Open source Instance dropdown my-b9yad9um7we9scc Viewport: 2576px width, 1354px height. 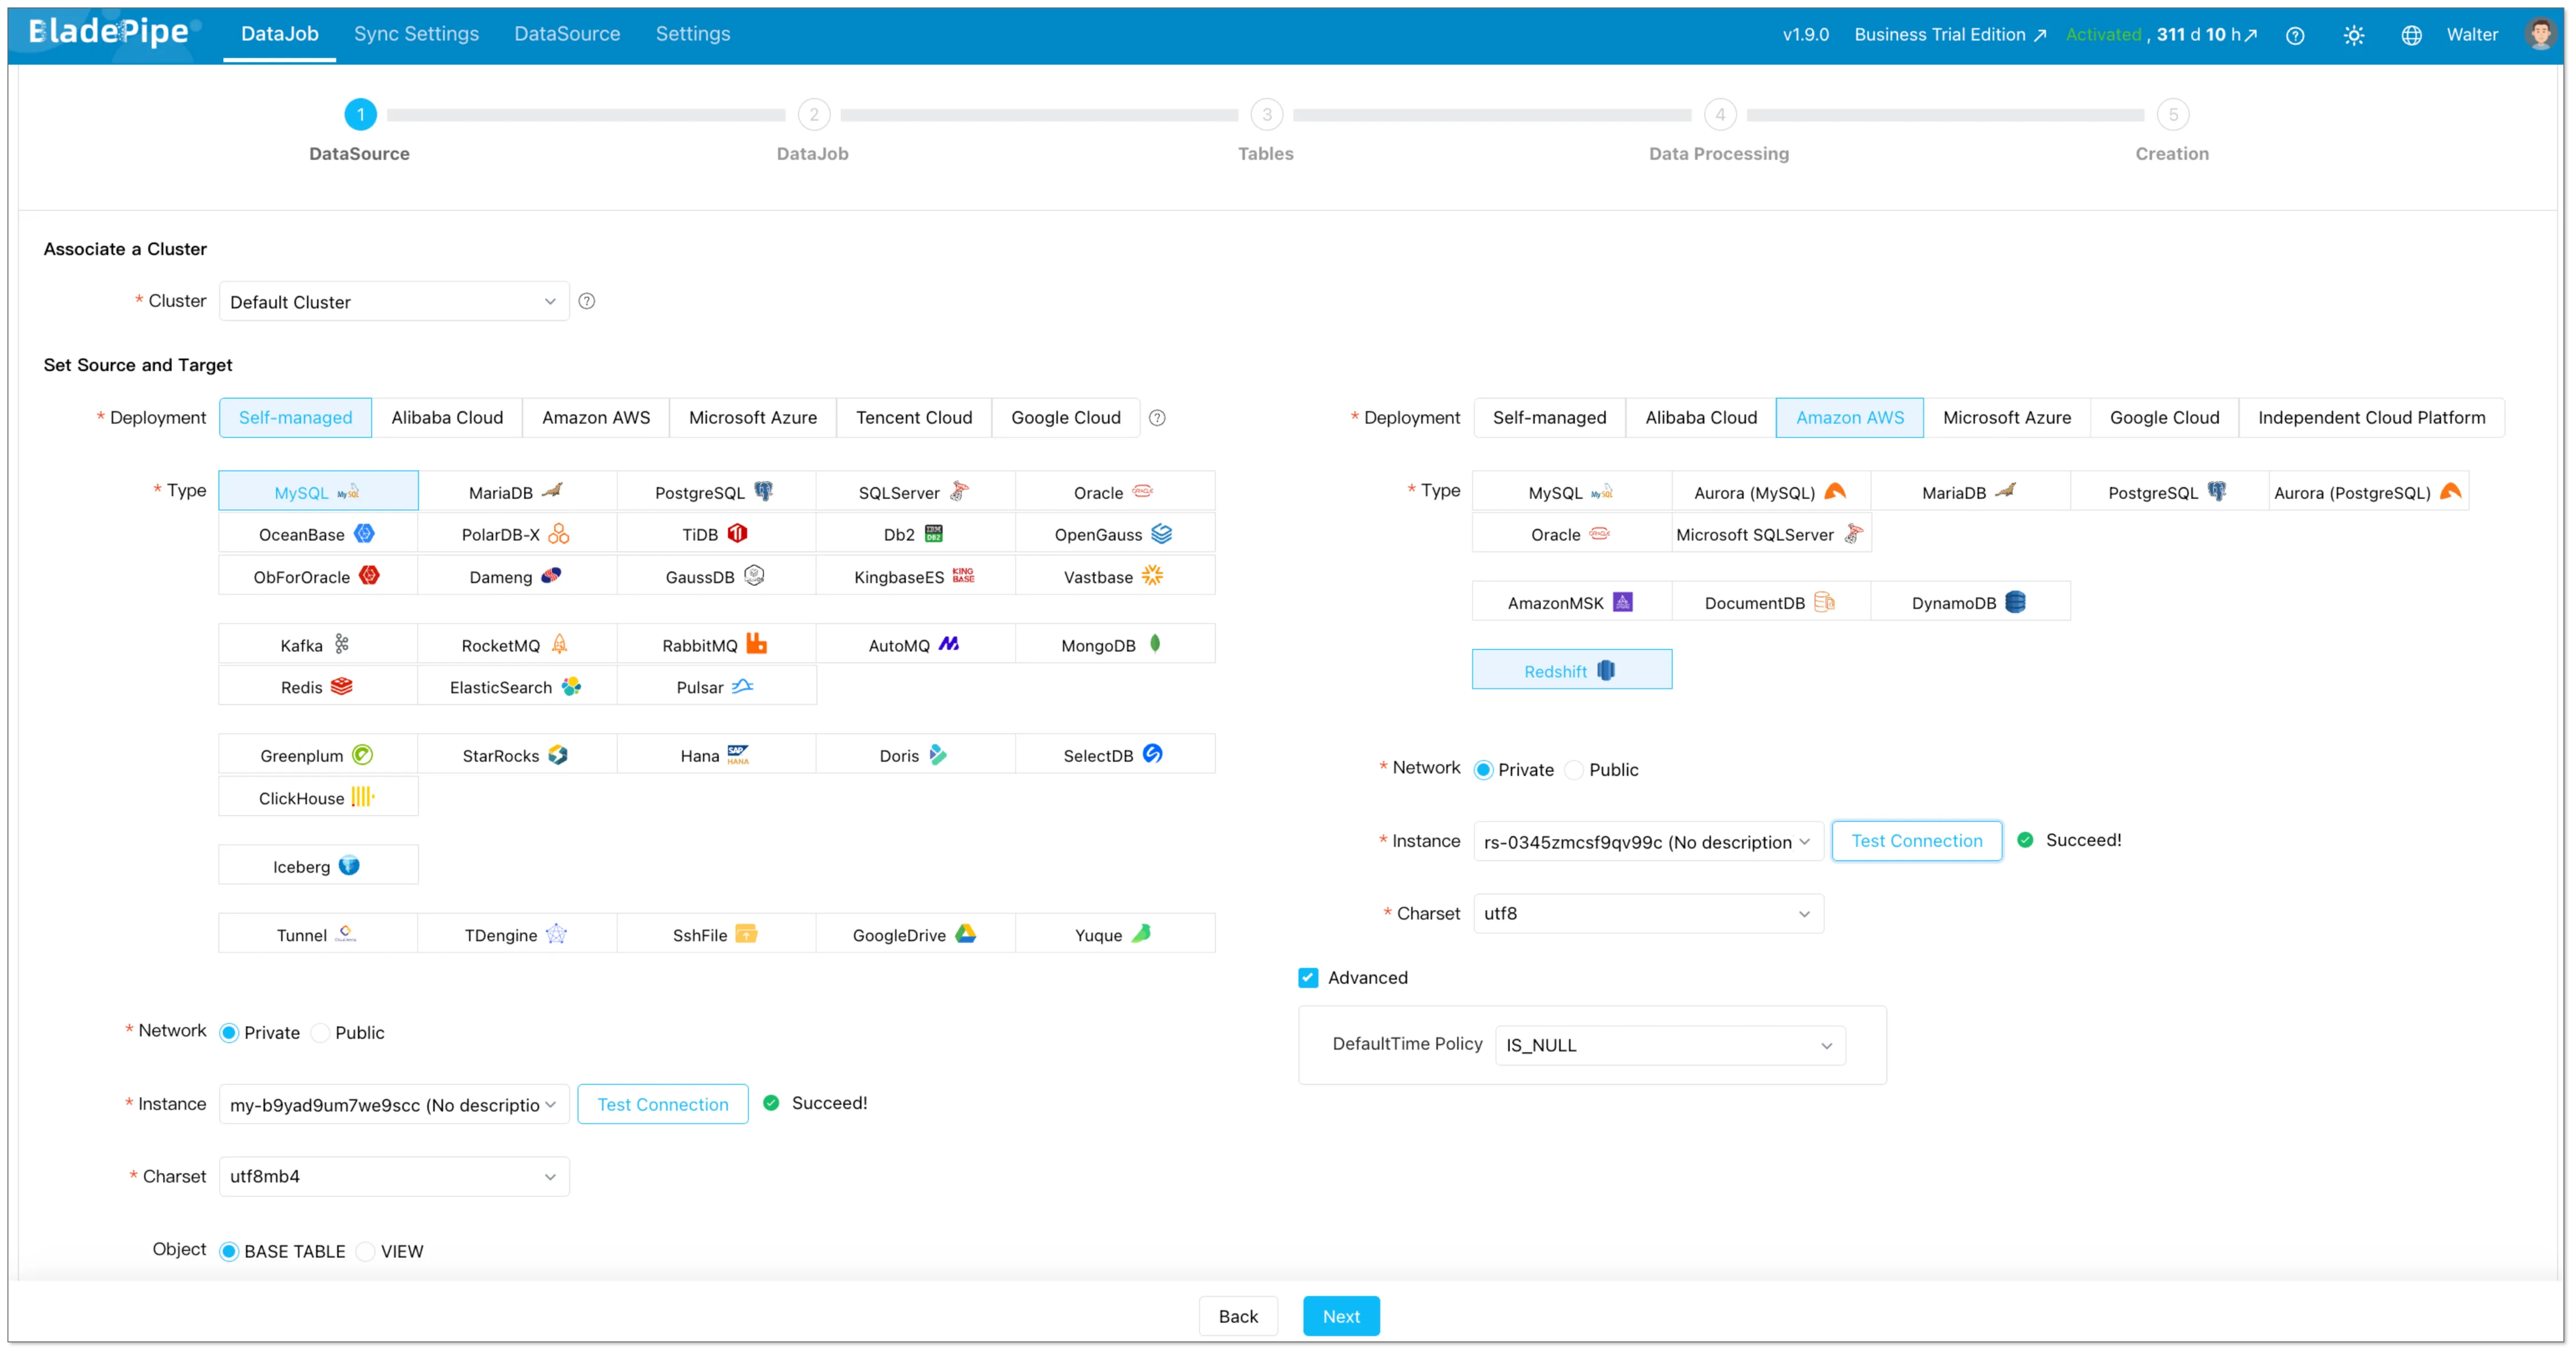[x=394, y=1104]
